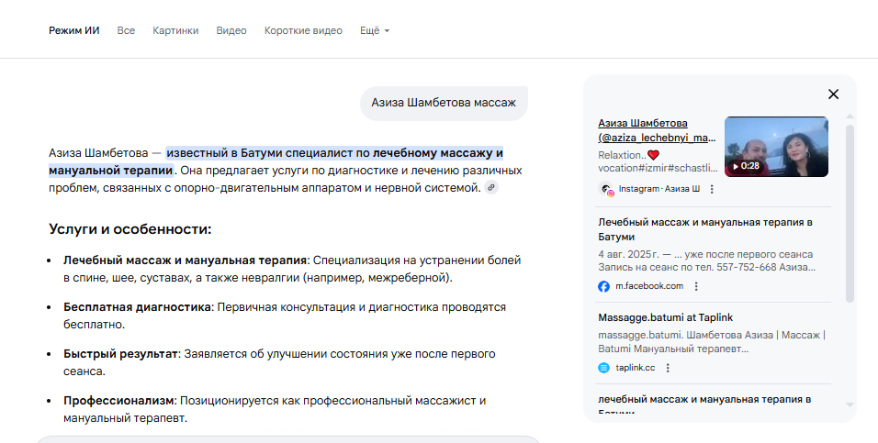Click the sources panel vertical scrollbar
The width and height of the screenshot is (878, 443).
point(850,211)
